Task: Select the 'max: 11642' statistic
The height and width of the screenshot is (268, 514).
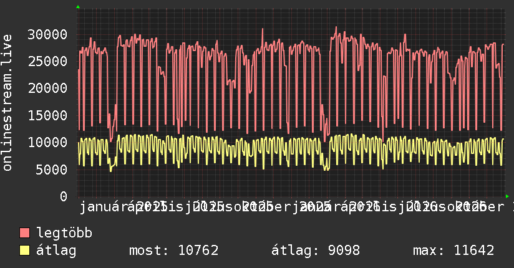Action: (x=453, y=251)
